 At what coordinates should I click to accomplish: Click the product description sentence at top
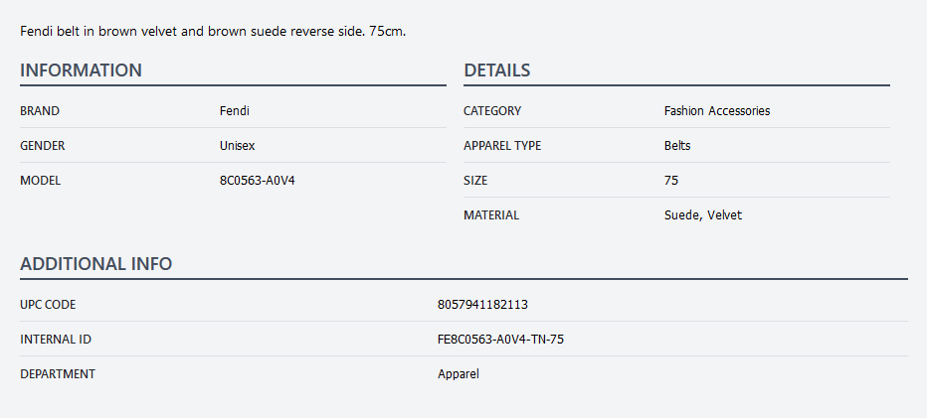coord(213,32)
